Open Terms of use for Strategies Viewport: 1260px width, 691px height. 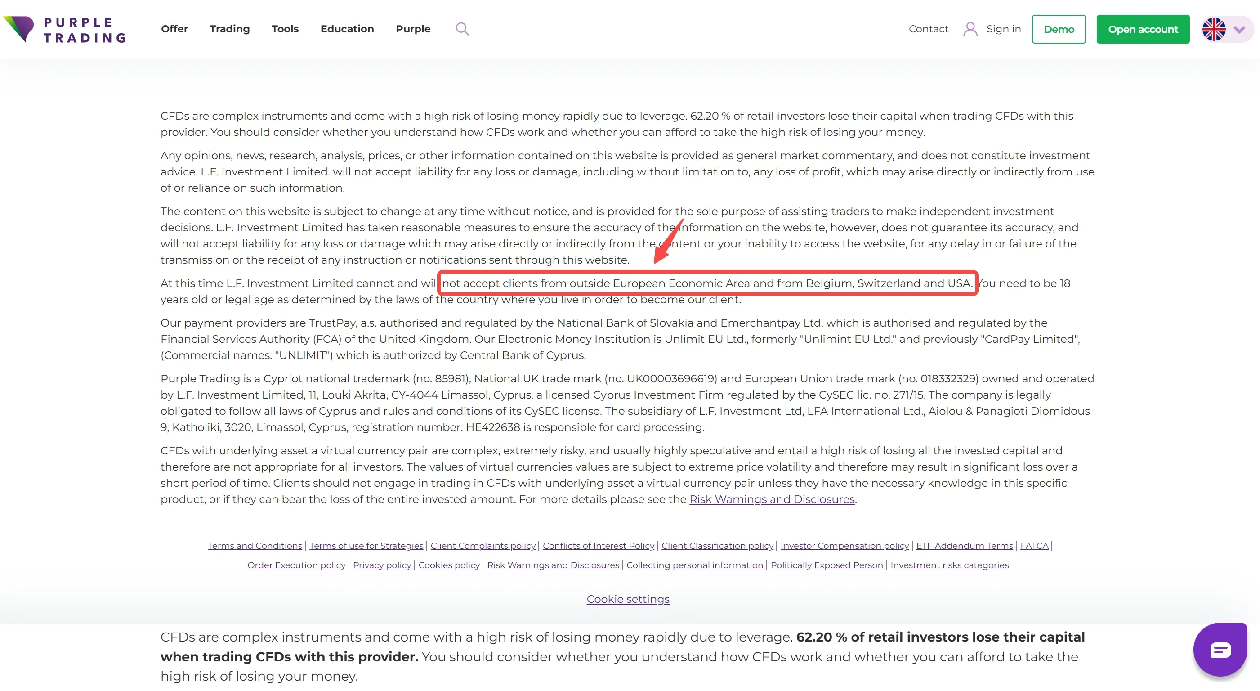pyautogui.click(x=366, y=546)
